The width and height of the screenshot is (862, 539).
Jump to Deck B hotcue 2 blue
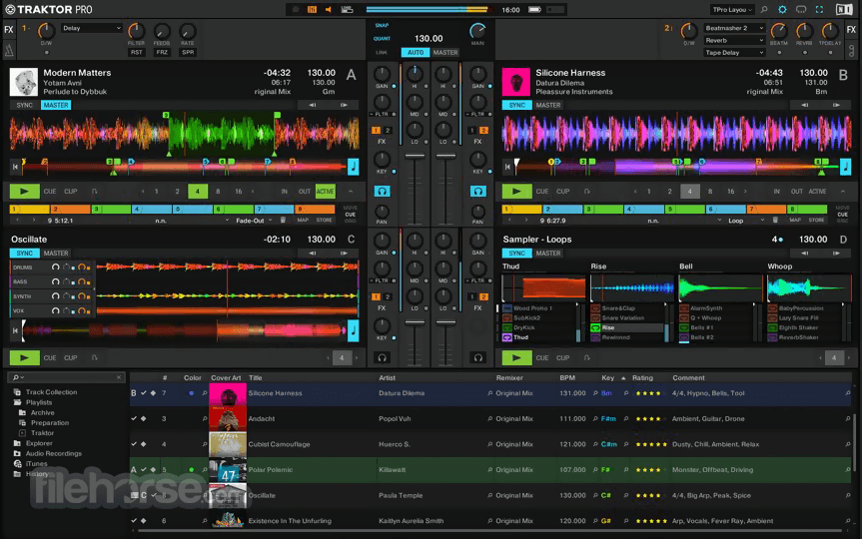[x=562, y=210]
